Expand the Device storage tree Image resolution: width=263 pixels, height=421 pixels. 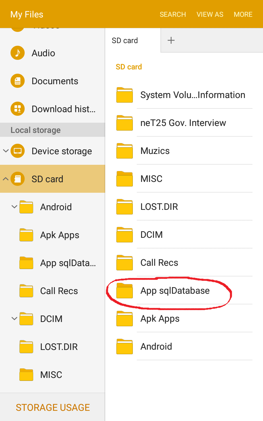[x=6, y=151]
